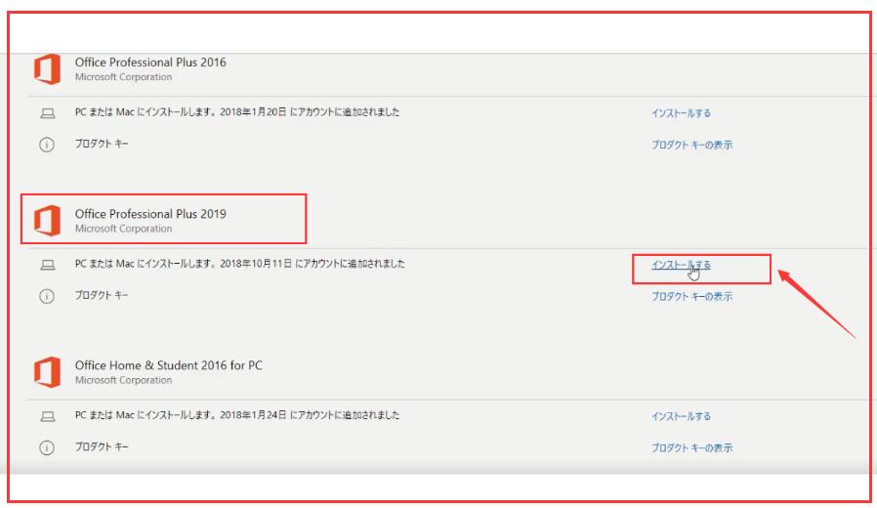The width and height of the screenshot is (877, 508).
Task: Install Office Professional Plus 2016 via インストールする link
Action: click(x=681, y=113)
